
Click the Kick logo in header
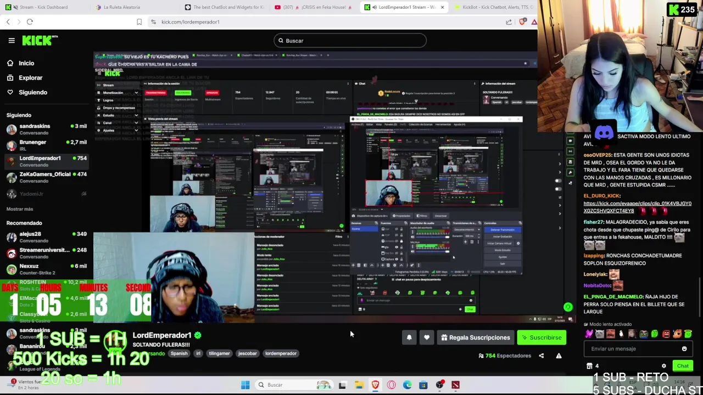[x=40, y=40]
